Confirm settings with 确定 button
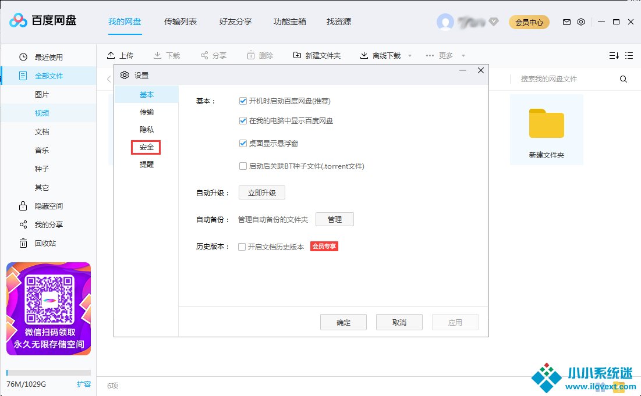 tap(343, 323)
